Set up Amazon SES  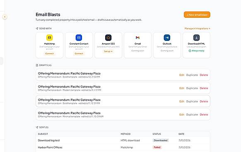coord(108,51)
